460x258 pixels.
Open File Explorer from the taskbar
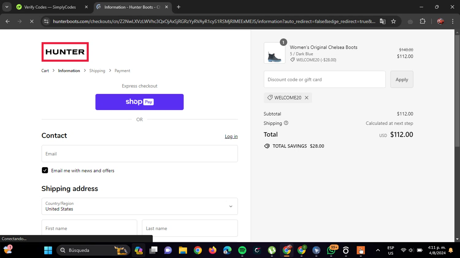(183, 250)
